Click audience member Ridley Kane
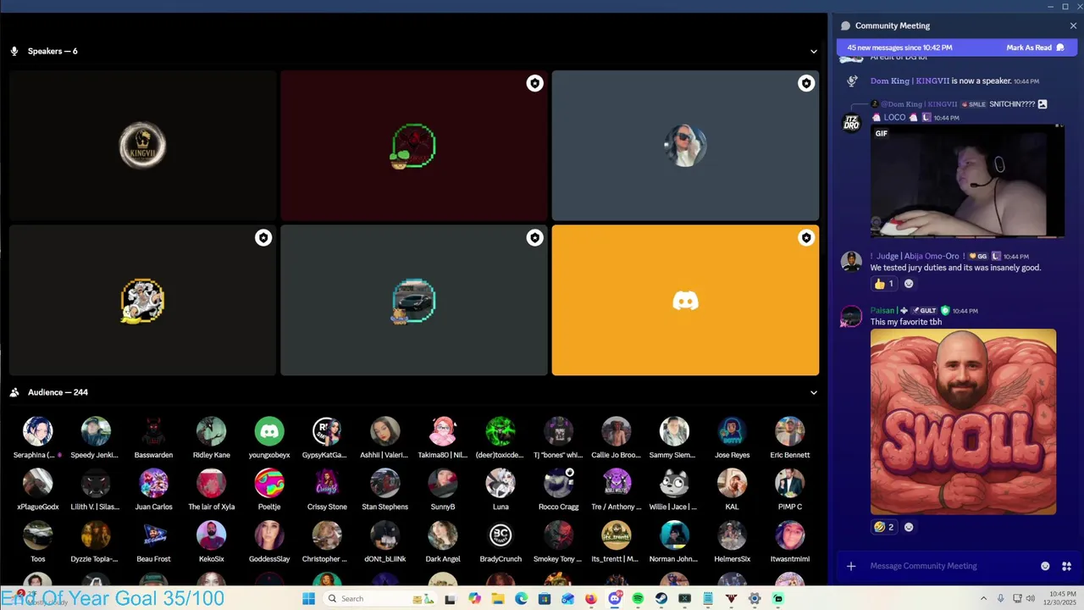 (x=211, y=438)
